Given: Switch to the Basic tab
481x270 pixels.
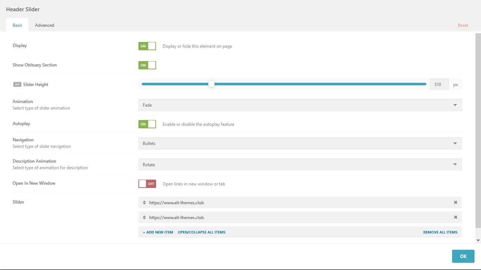Looking at the screenshot, I should [x=17, y=25].
